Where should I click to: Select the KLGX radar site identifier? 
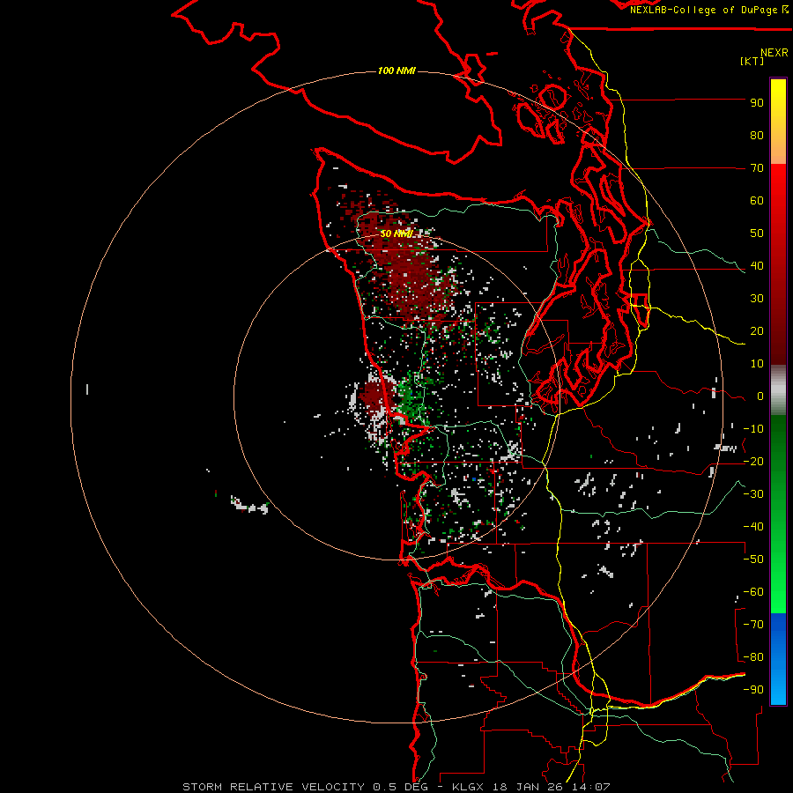point(469,787)
